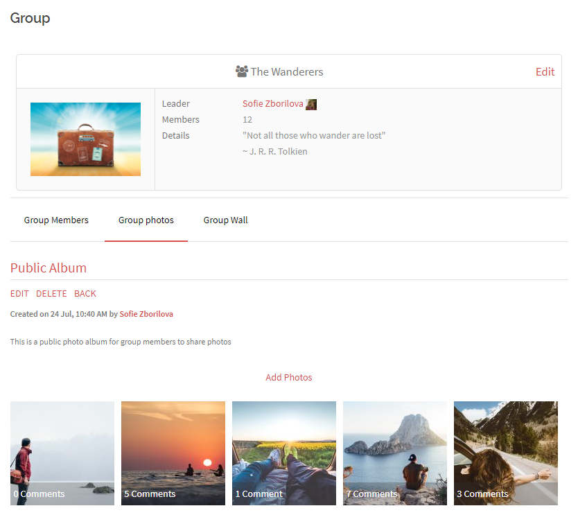
Task: Click the Public Album title
Action: tap(49, 268)
